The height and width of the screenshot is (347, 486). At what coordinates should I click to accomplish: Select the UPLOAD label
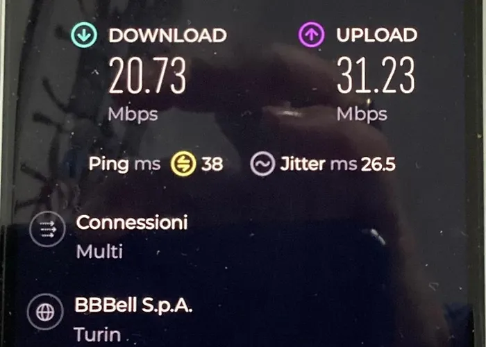377,35
